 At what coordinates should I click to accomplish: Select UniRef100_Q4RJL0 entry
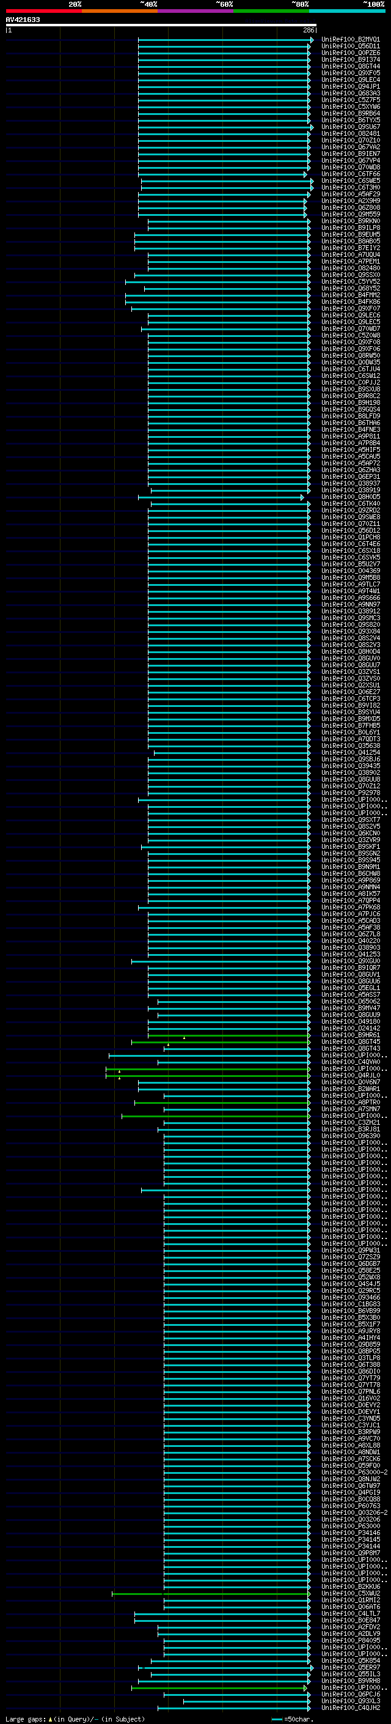(x=350, y=1076)
